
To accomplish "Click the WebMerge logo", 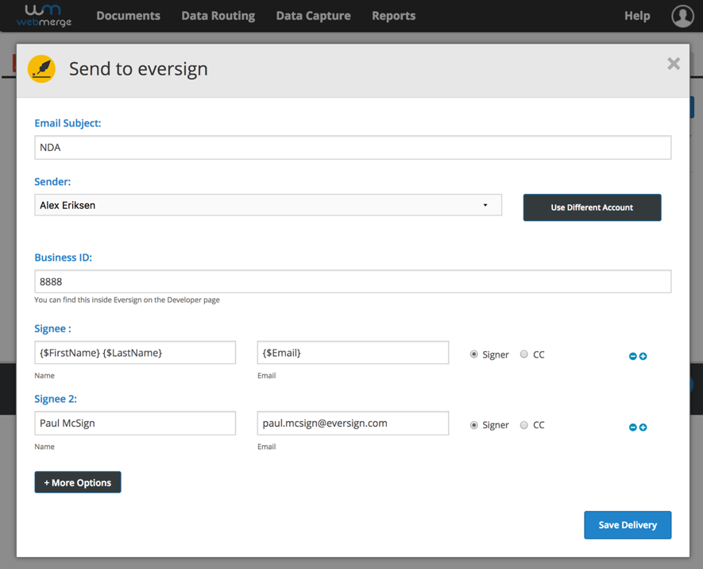I will (x=44, y=16).
